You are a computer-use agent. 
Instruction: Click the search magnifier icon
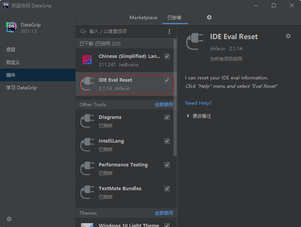pos(83,31)
